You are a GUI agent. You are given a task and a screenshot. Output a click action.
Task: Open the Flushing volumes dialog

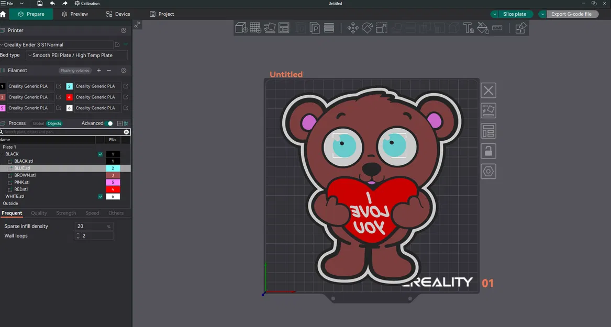tap(74, 70)
